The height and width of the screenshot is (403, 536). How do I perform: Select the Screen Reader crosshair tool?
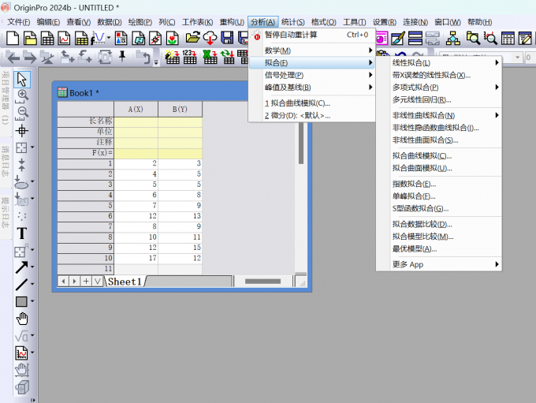point(22,131)
